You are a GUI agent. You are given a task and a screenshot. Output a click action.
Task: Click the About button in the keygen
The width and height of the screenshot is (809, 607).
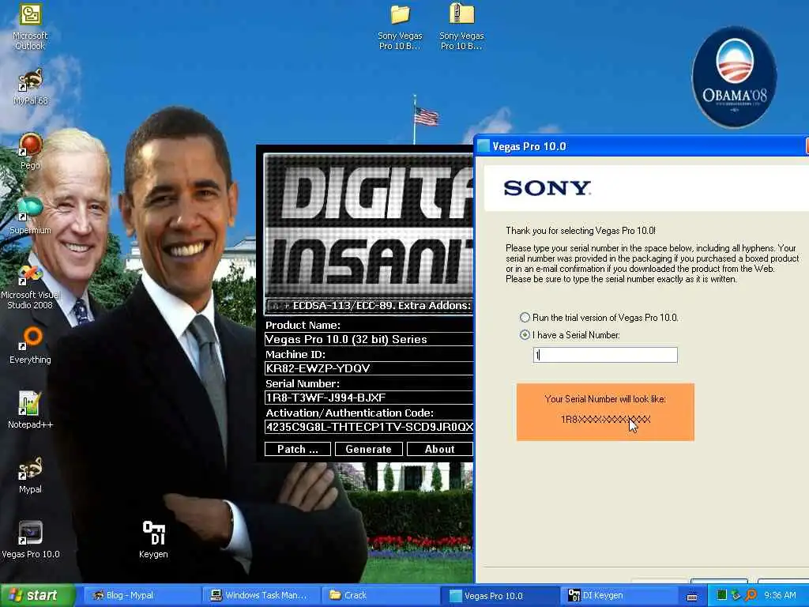439,449
